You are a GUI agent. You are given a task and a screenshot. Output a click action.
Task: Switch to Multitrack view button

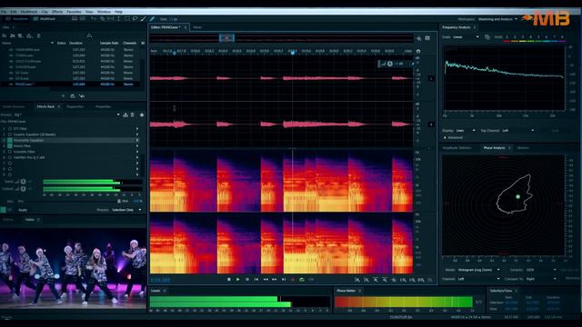[45, 18]
